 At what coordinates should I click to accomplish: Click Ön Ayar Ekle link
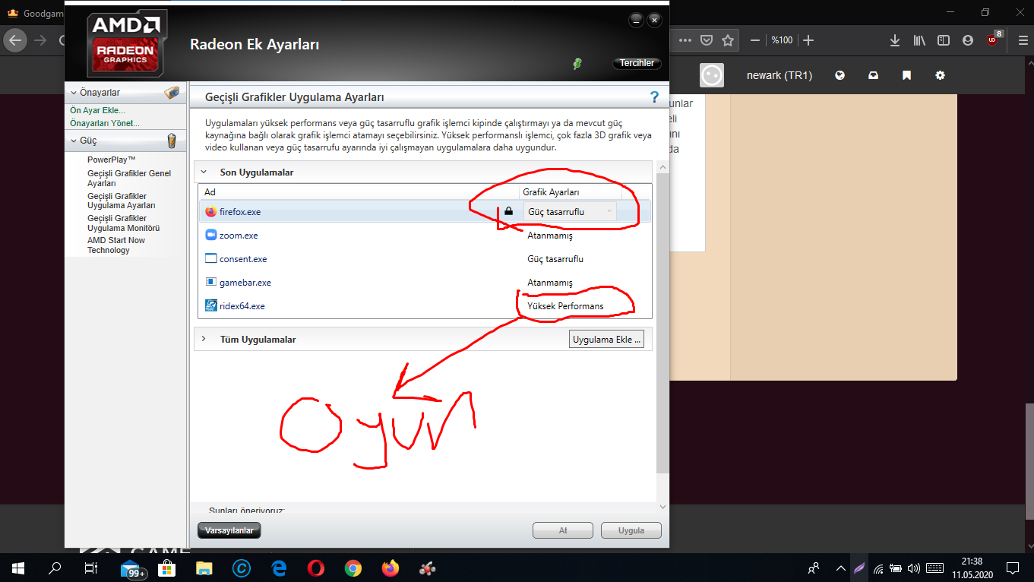[x=98, y=110]
